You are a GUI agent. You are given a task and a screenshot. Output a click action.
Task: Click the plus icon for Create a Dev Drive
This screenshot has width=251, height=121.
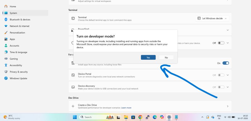coord(73,106)
